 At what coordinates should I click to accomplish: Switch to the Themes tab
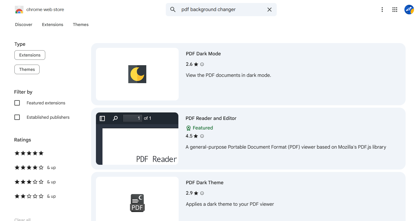[x=80, y=25]
